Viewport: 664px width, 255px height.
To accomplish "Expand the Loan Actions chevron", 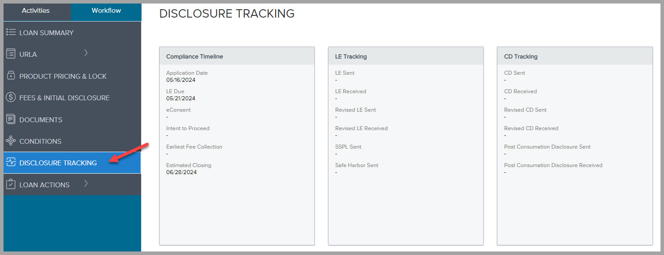I will [x=87, y=184].
